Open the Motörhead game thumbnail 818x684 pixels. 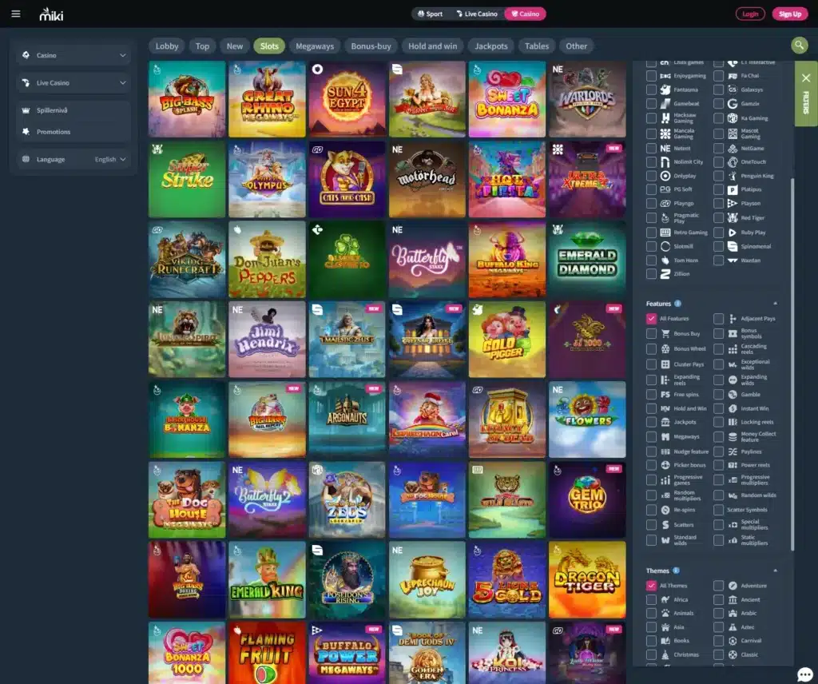pyautogui.click(x=427, y=179)
